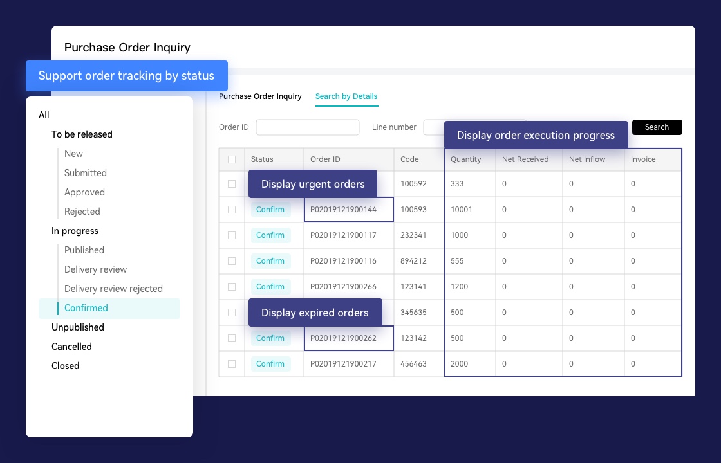Select the Submitted status item
Screen dimensions: 721x463
coord(86,173)
